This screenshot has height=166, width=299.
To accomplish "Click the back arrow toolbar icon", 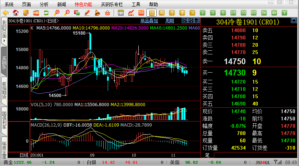I will [x=5, y=13].
